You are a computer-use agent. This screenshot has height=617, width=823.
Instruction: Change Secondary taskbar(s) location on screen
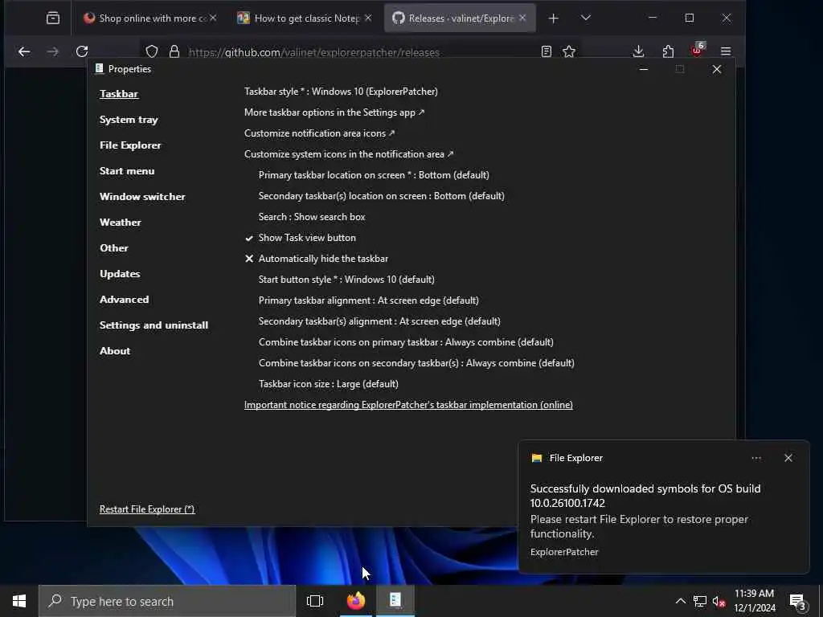[382, 196]
